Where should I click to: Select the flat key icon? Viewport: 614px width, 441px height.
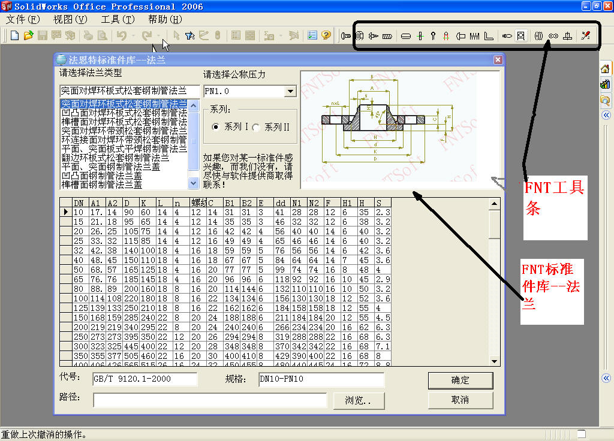coord(406,36)
